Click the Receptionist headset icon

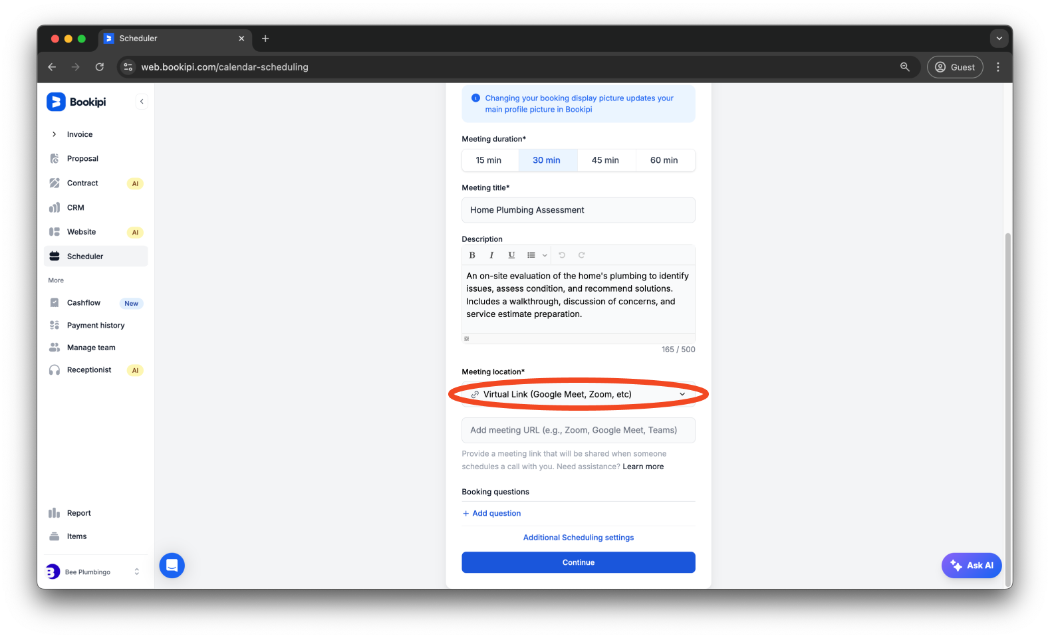55,370
